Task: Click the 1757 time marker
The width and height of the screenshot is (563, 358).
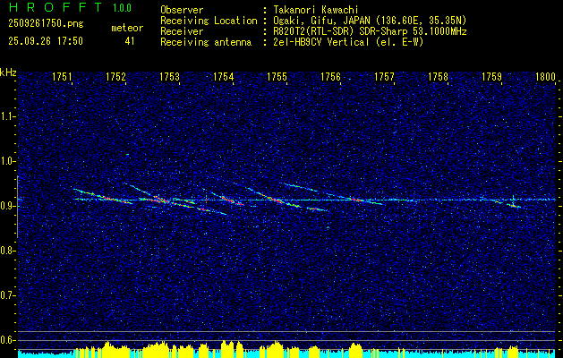Action: pyautogui.click(x=385, y=76)
